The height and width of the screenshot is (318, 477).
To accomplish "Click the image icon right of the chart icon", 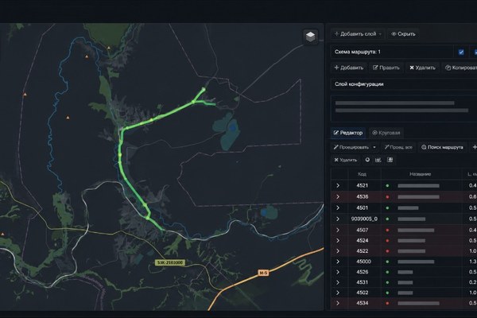I will (x=390, y=160).
